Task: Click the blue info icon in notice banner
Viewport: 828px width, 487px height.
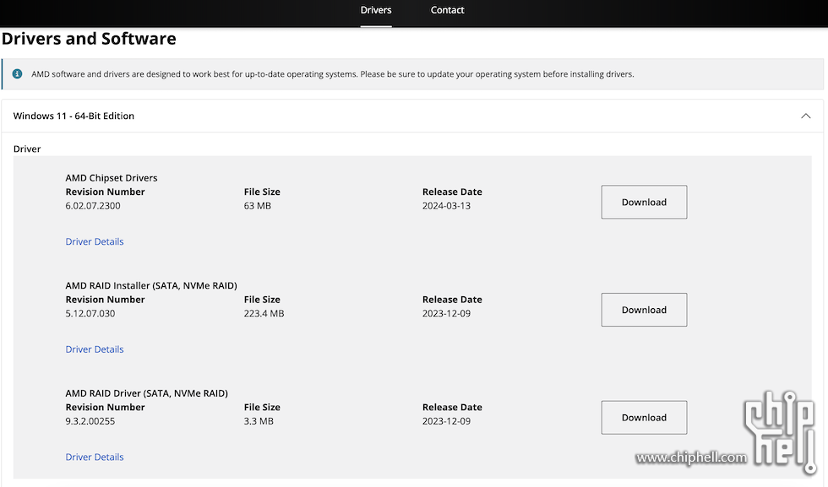Action: click(x=18, y=74)
